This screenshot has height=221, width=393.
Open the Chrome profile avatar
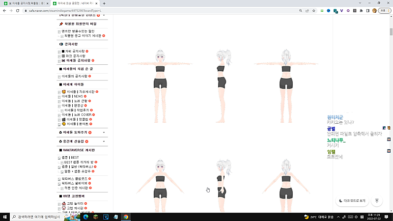click(375, 10)
